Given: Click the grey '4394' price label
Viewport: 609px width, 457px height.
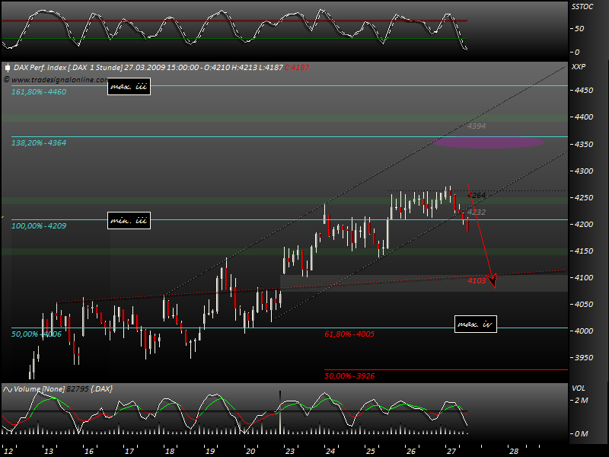Looking at the screenshot, I should click(x=477, y=126).
